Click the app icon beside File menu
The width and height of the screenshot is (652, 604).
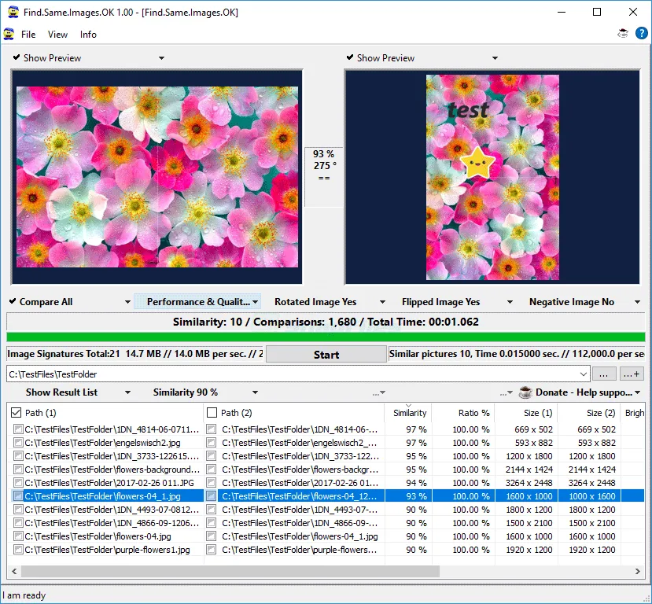pyautogui.click(x=9, y=34)
